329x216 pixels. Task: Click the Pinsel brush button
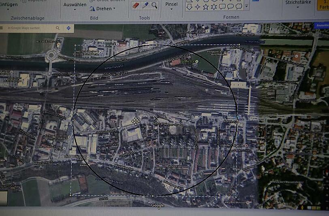[x=171, y=4]
